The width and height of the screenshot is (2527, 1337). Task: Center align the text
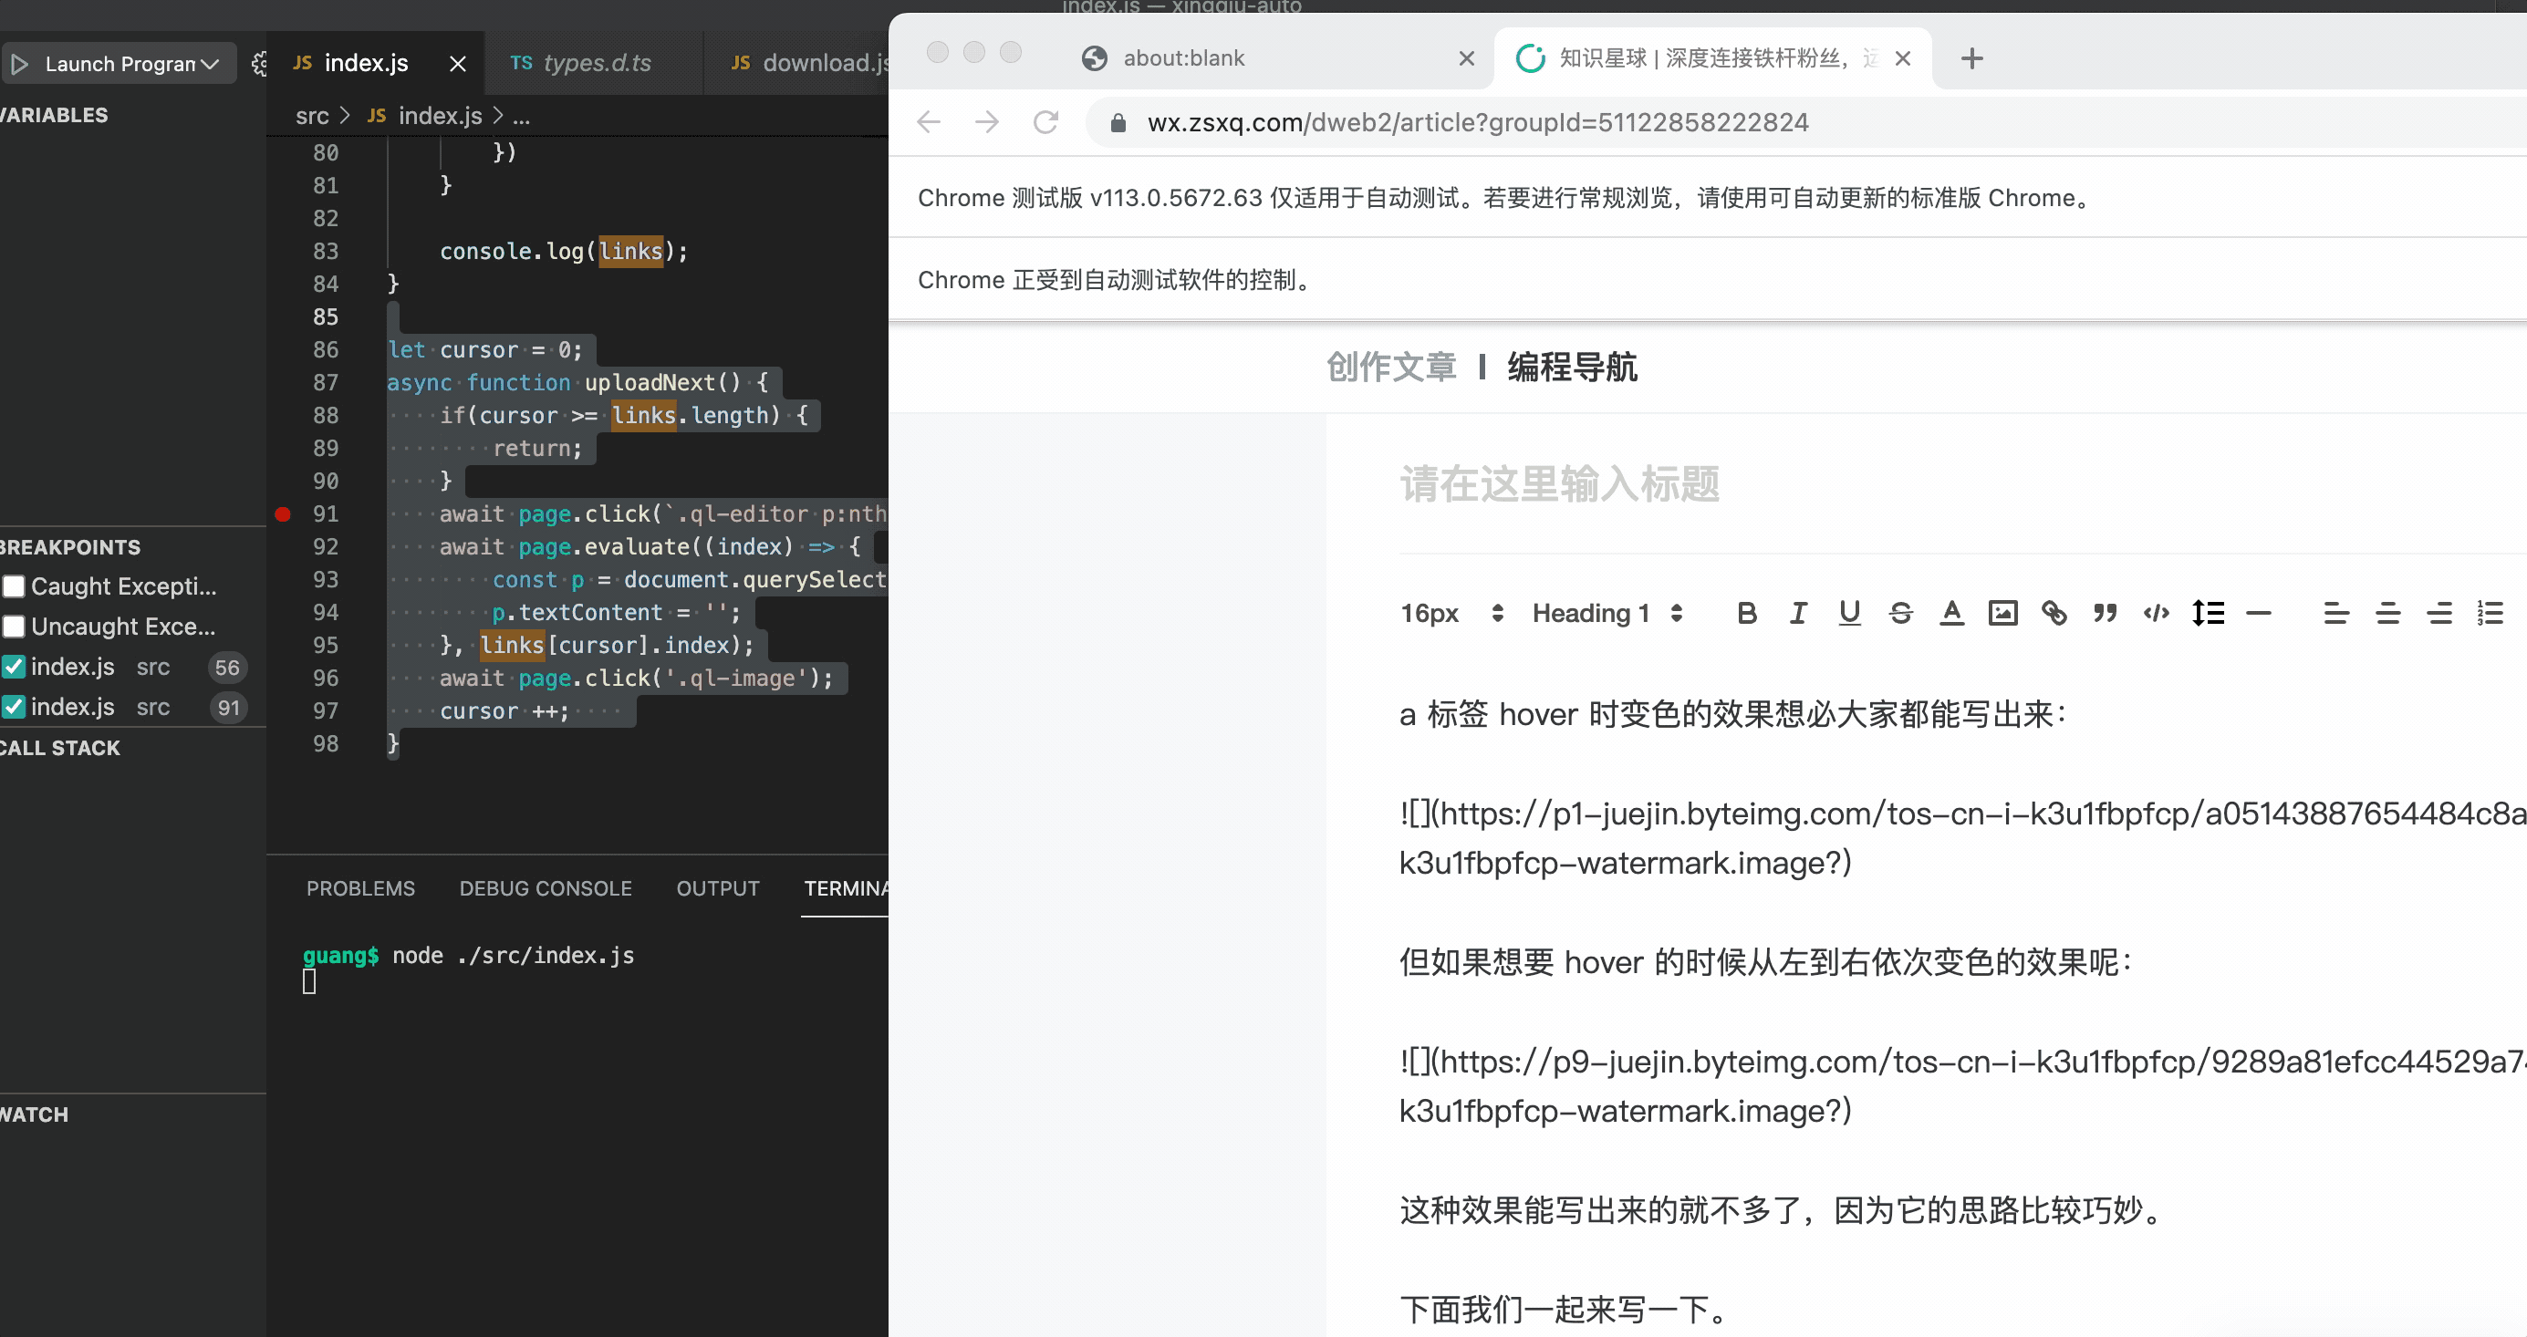coord(2387,613)
